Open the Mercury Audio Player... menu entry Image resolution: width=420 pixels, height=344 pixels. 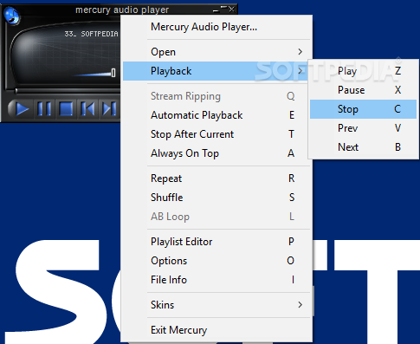coord(216,27)
